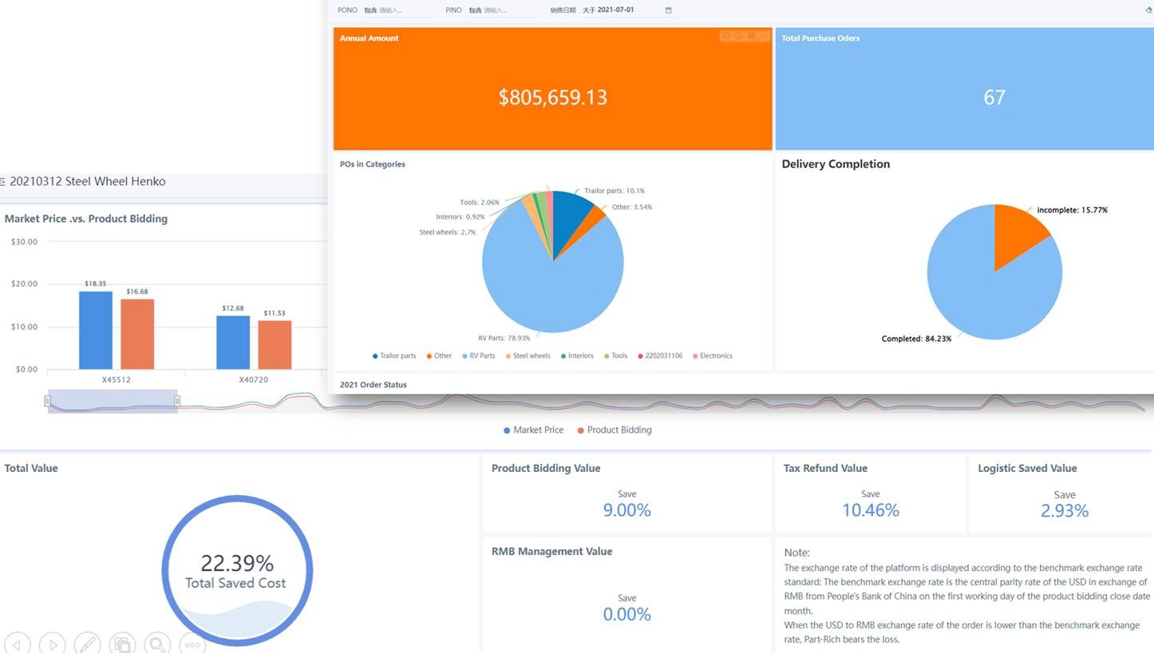Activate the pen pointer tool icon
This screenshot has width=1154, height=653.
(87, 643)
